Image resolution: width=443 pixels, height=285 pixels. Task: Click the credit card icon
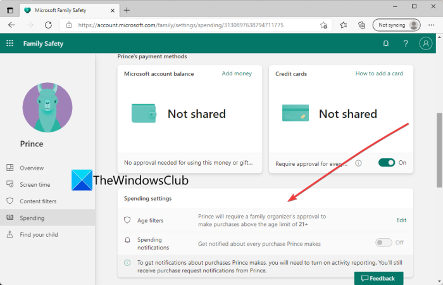(x=296, y=113)
